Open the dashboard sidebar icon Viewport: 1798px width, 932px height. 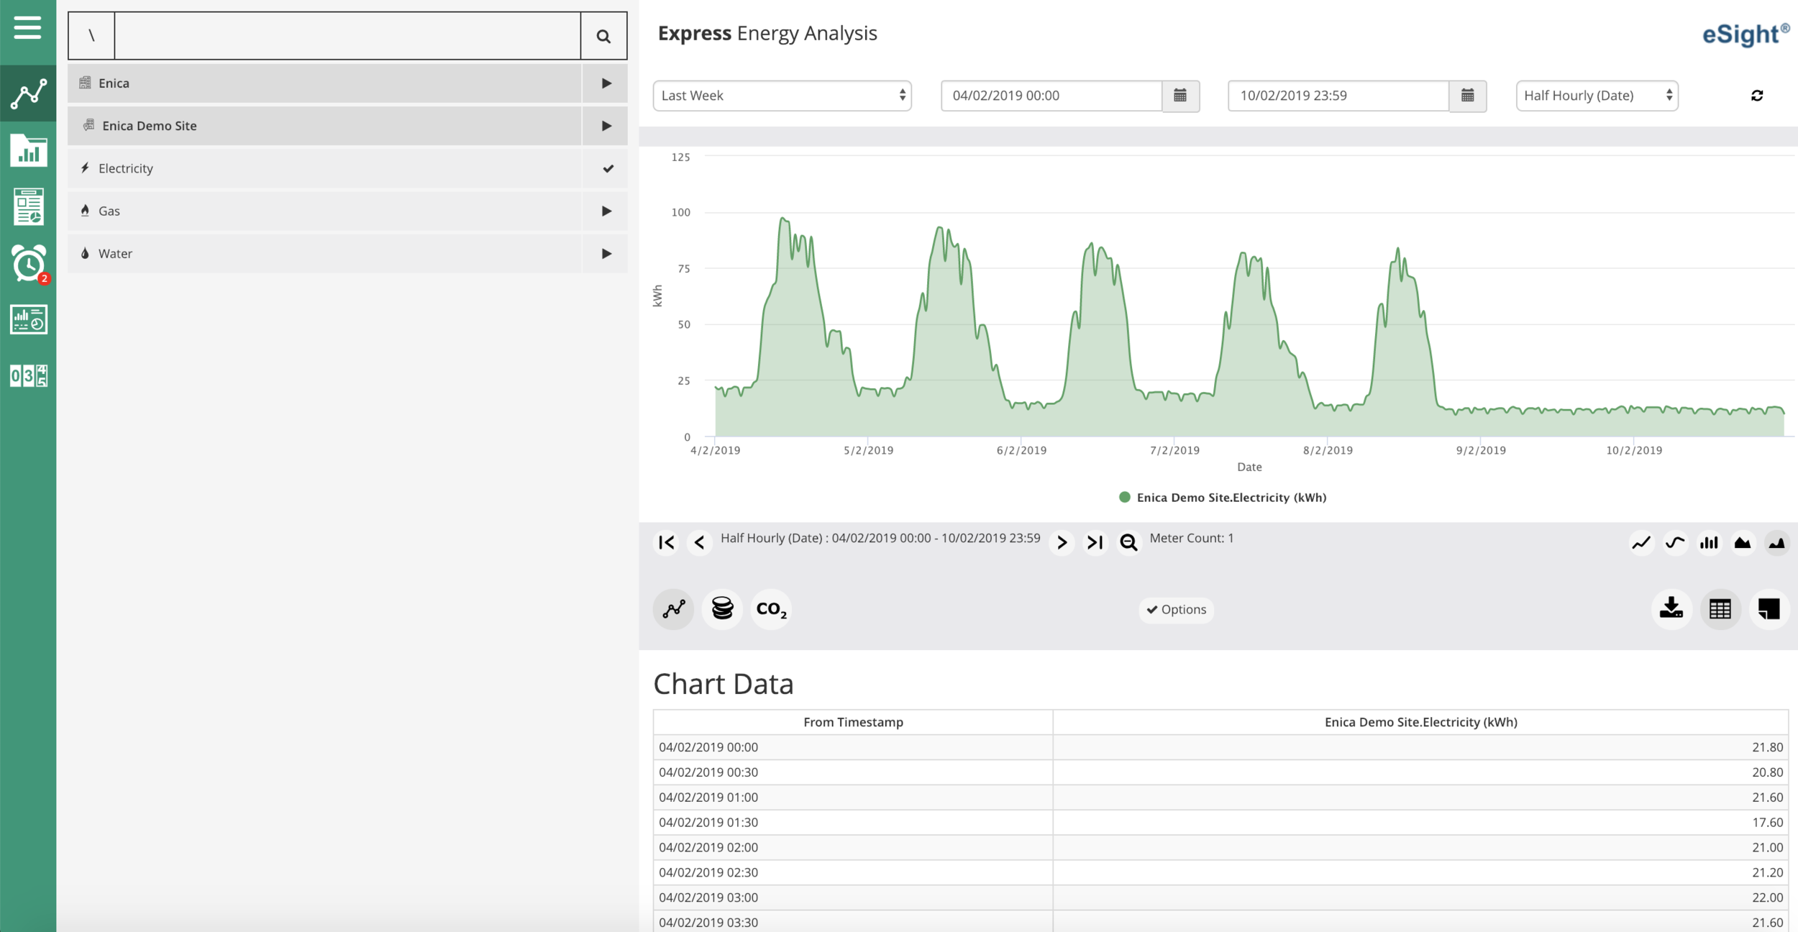point(28,319)
